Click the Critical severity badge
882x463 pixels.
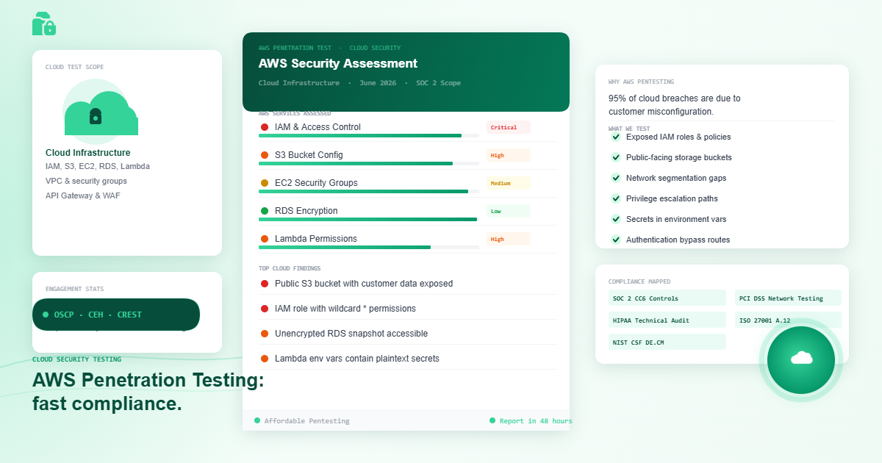click(508, 127)
